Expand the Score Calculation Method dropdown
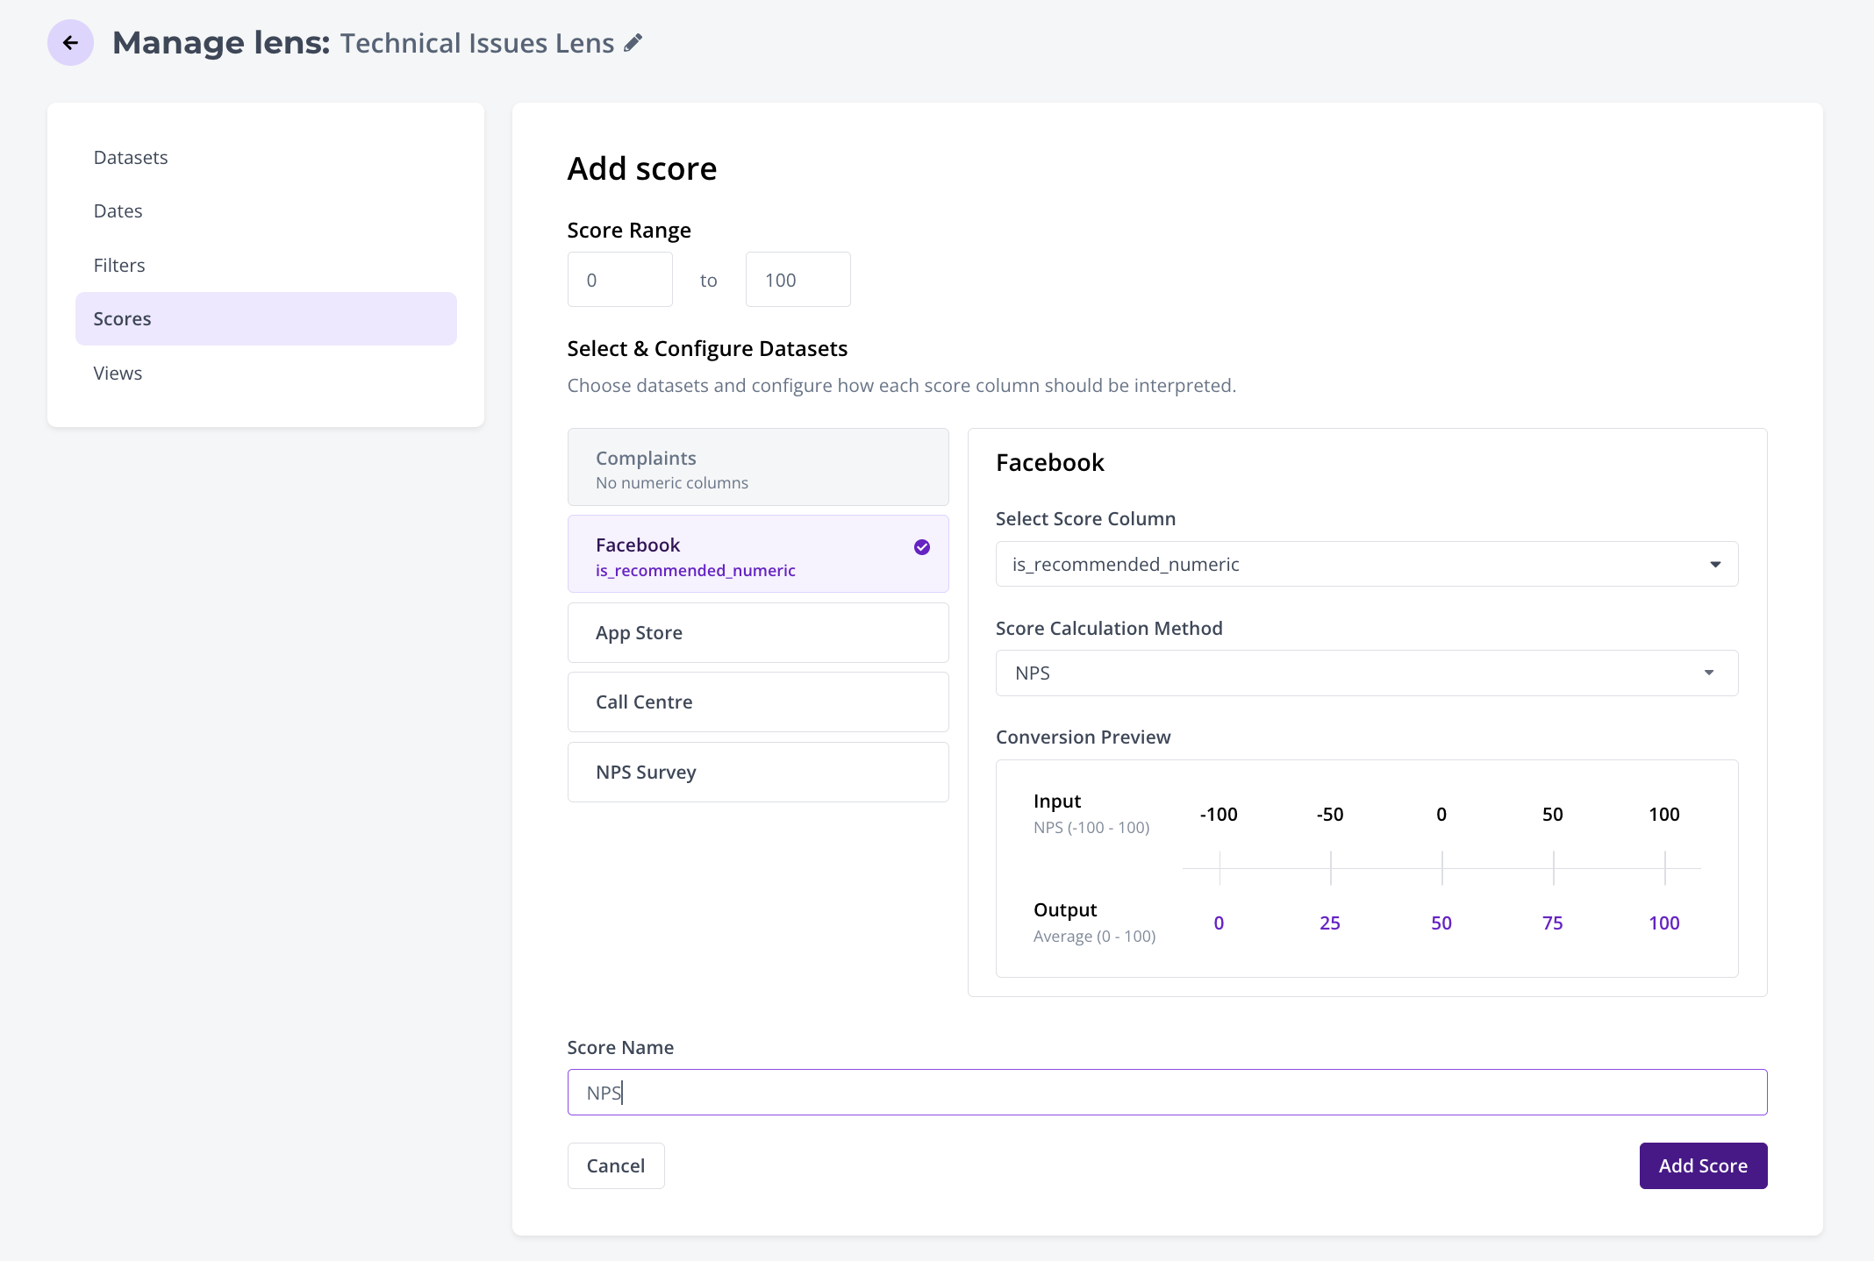The height and width of the screenshot is (1261, 1874). click(1366, 673)
